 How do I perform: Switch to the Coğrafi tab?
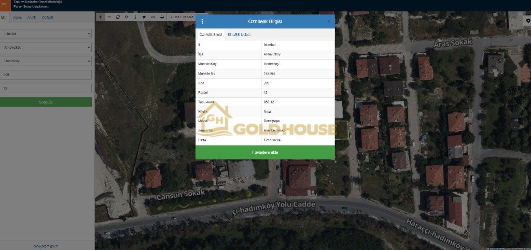point(47,18)
